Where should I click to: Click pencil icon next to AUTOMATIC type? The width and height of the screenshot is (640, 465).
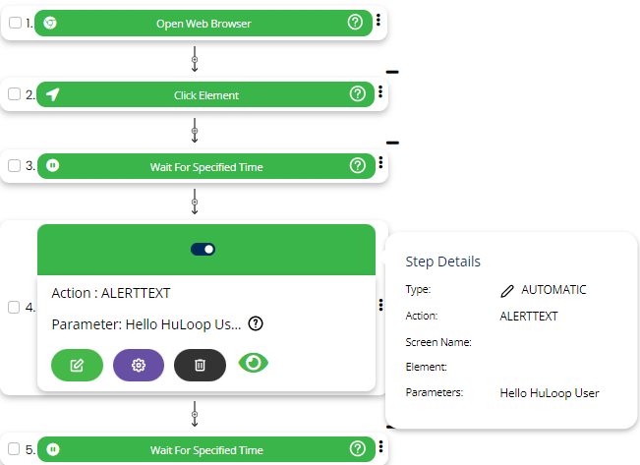tap(507, 290)
